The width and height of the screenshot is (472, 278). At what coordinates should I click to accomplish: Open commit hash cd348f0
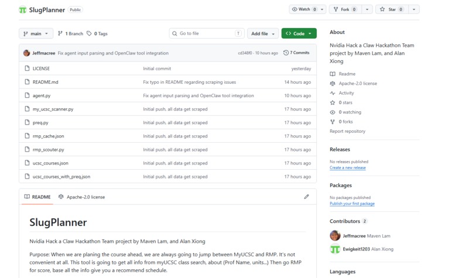(245, 53)
